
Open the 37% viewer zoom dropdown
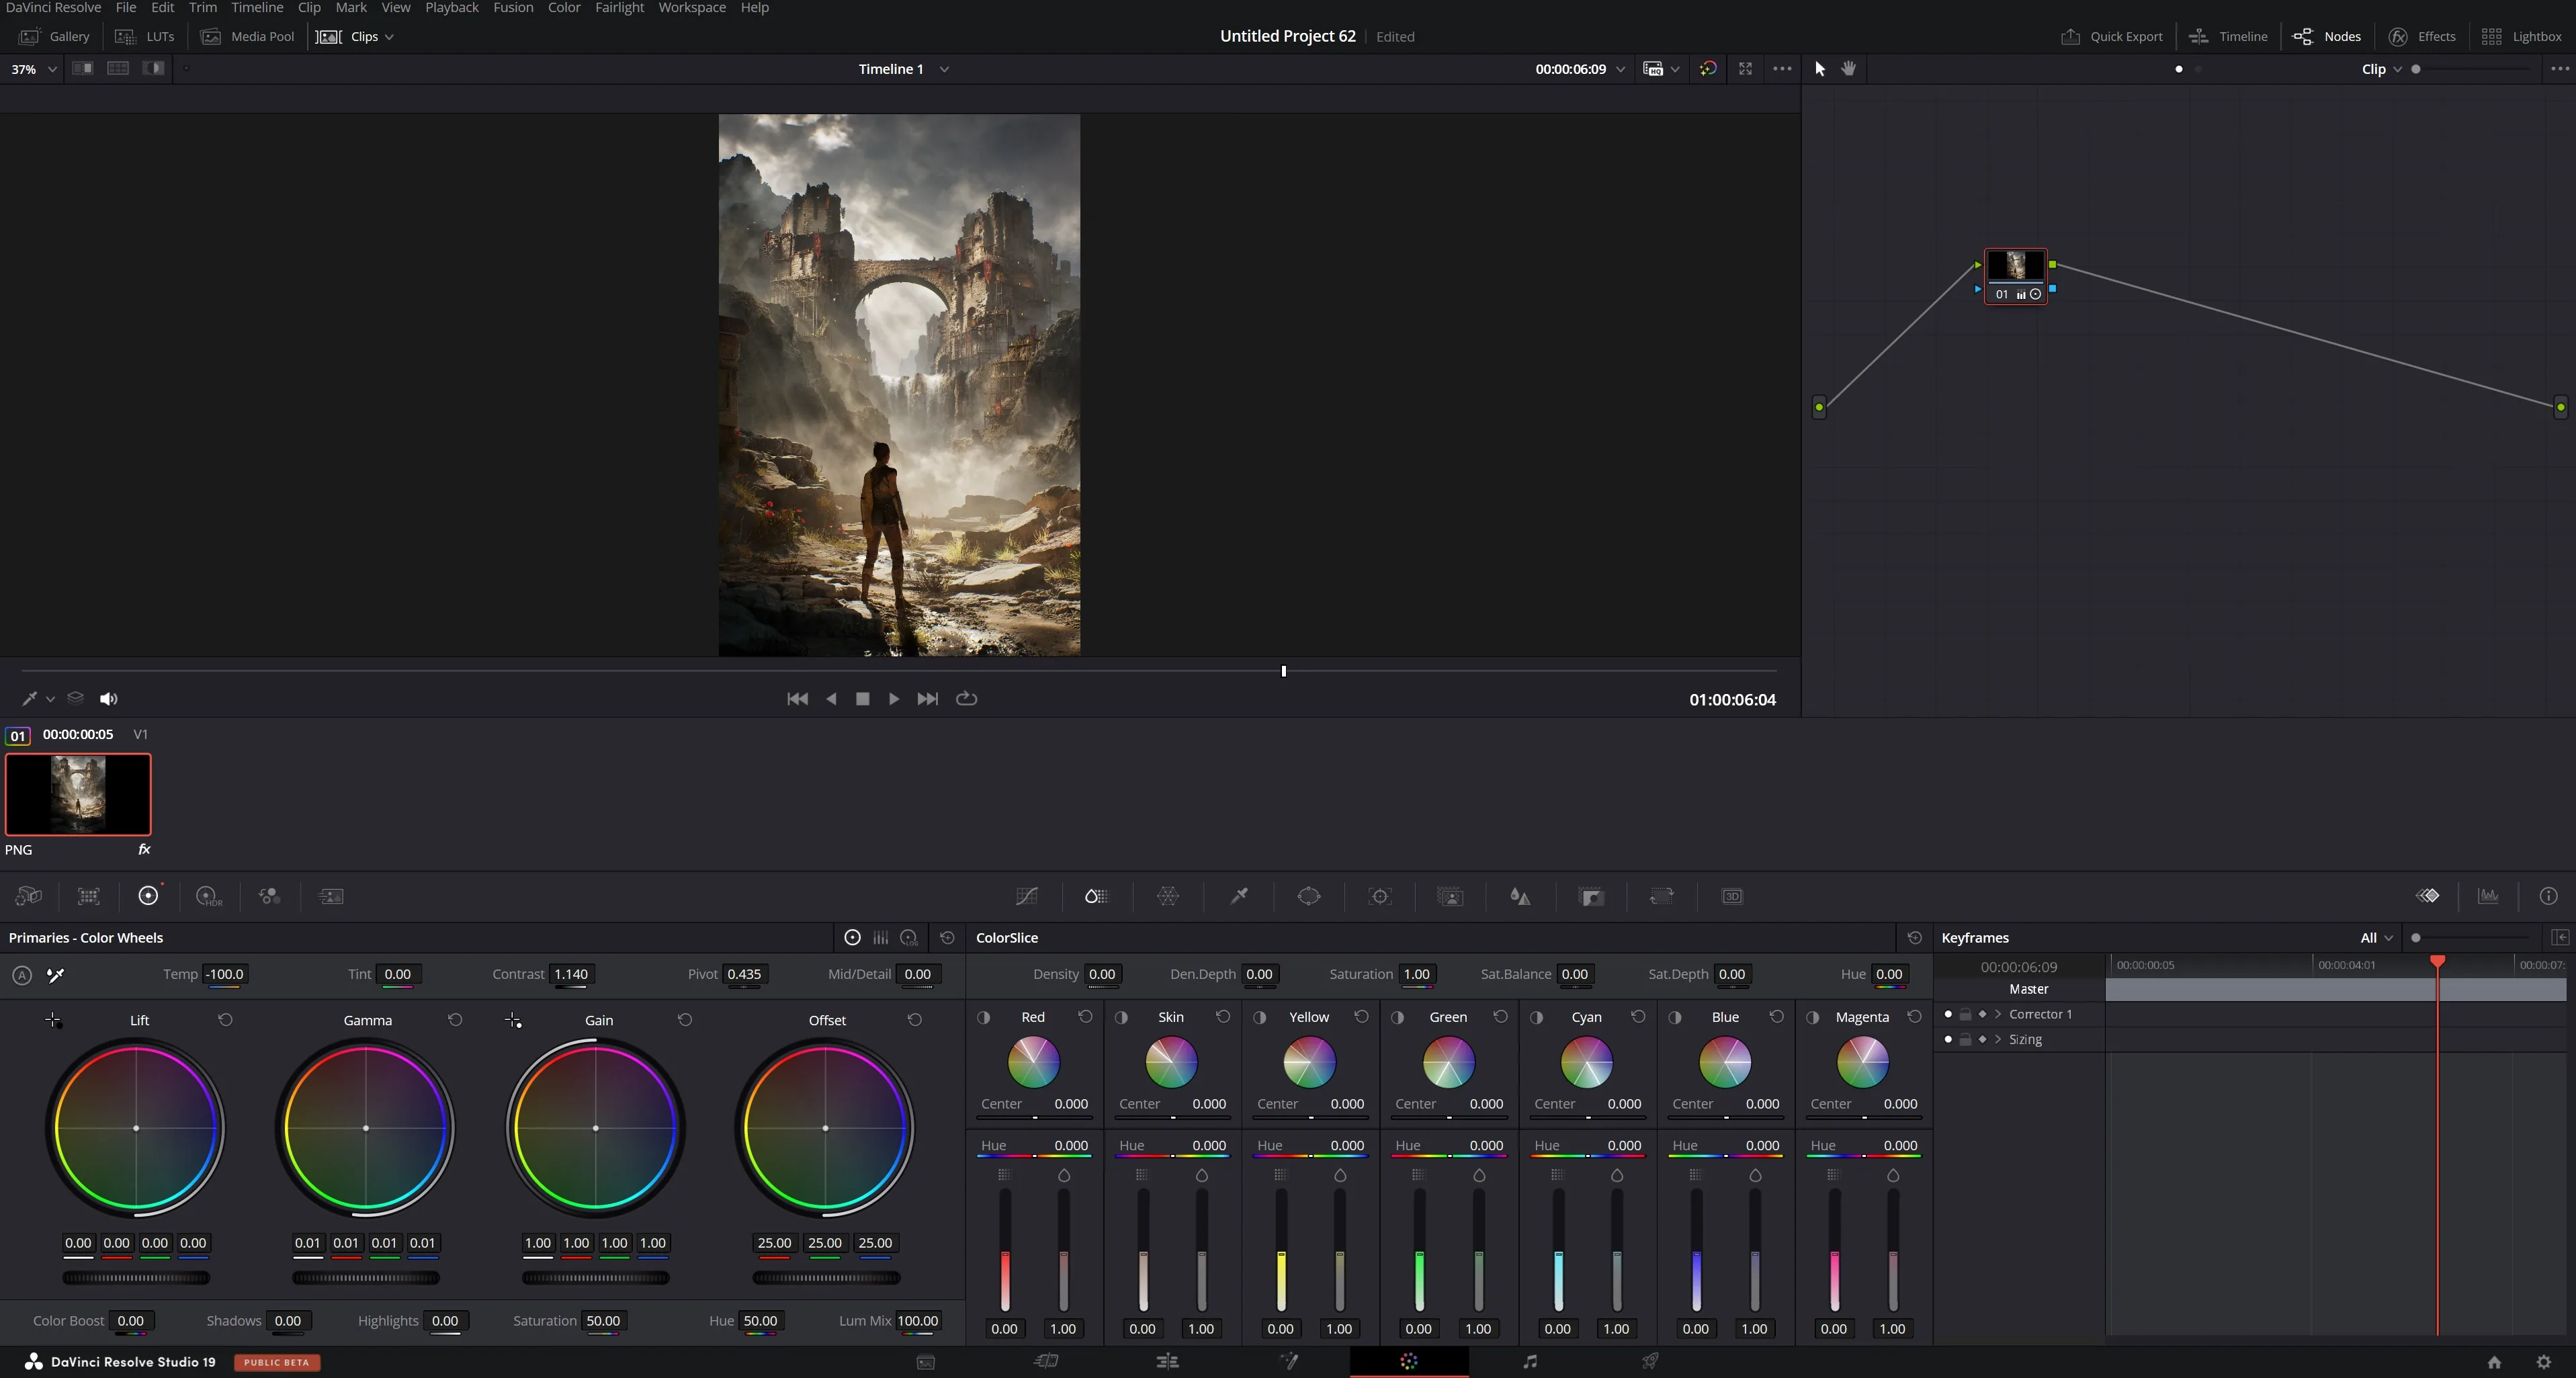point(33,69)
